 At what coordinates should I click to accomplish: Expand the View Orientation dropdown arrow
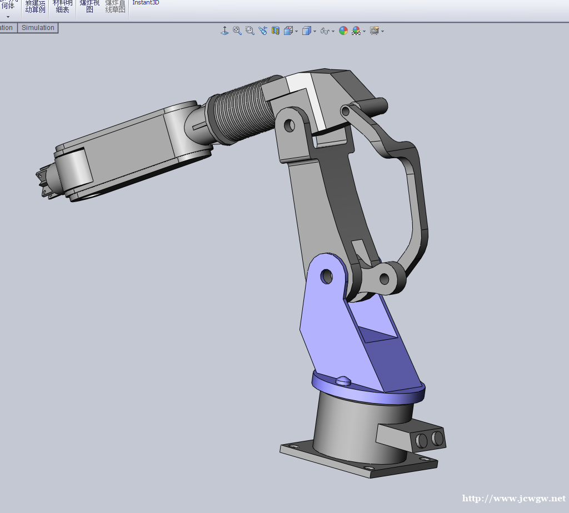point(297,31)
